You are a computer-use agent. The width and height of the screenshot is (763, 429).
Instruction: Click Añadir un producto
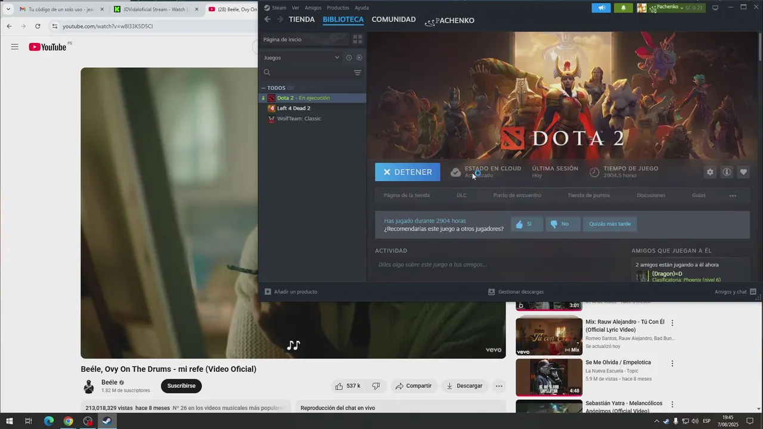point(291,292)
